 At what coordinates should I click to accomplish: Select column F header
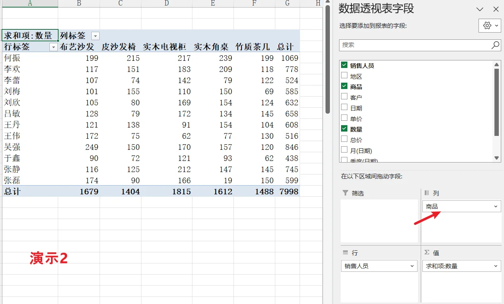pos(254,4)
